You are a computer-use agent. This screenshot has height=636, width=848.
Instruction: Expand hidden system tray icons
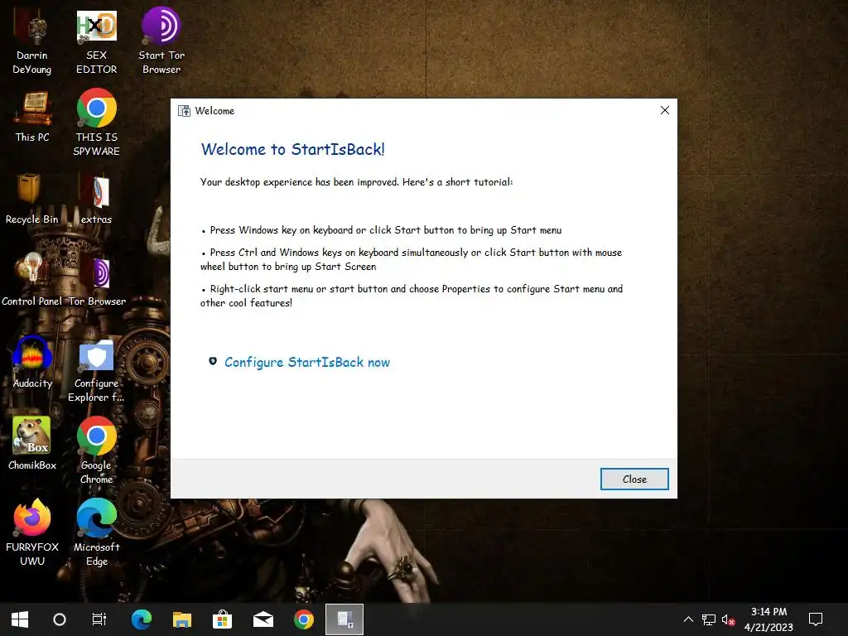pos(688,619)
